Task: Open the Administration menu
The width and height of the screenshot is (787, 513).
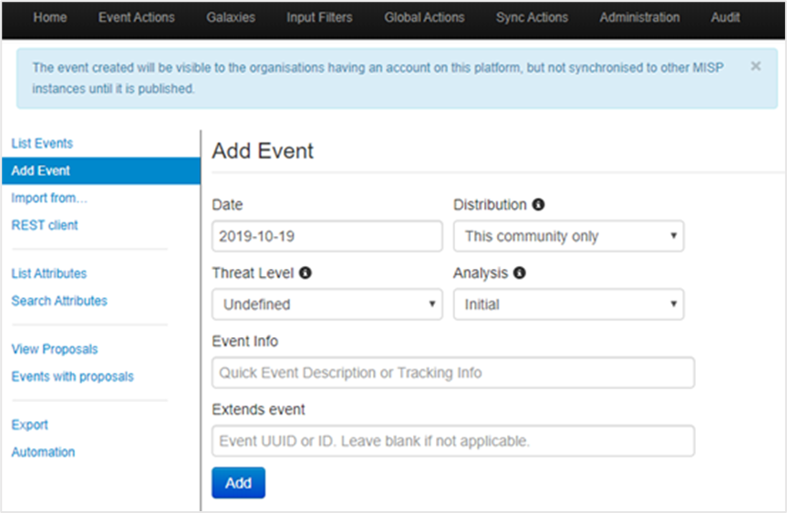Action: (x=639, y=17)
